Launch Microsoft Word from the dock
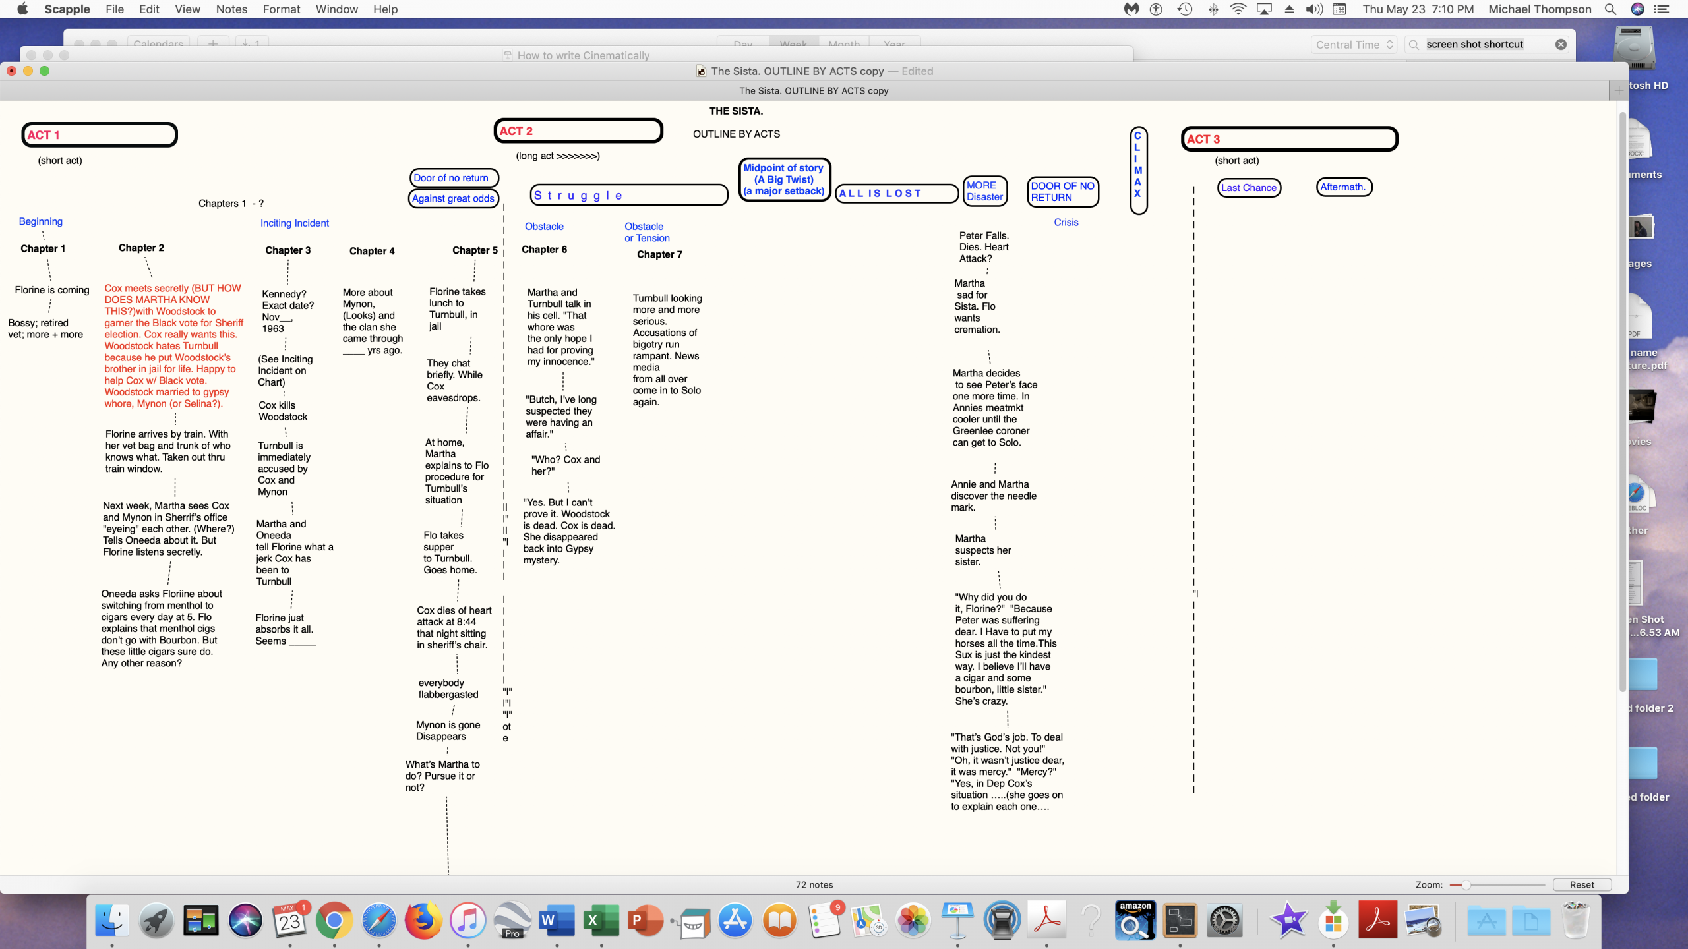Screen dimensions: 1688x949 (x=557, y=920)
